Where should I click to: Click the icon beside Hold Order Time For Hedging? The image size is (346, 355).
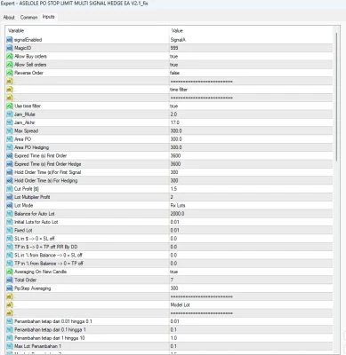[x=10, y=180]
